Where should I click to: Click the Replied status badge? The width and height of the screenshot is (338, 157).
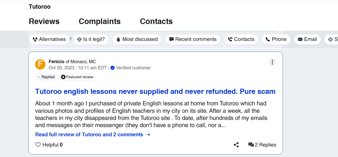[46, 77]
